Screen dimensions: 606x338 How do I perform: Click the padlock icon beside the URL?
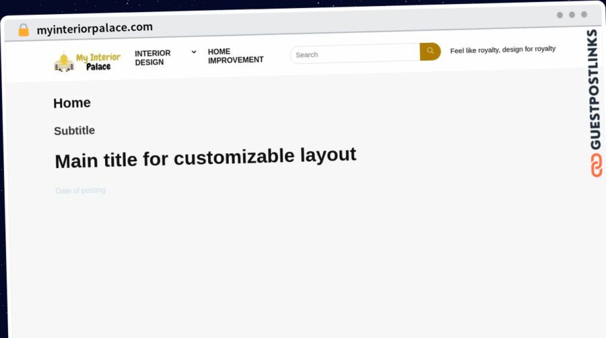[24, 30]
